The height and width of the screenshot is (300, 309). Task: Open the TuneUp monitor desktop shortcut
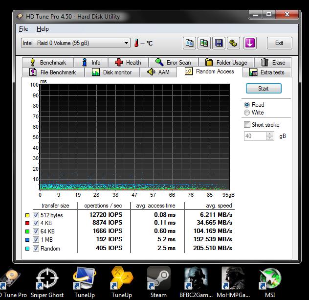(x=85, y=282)
